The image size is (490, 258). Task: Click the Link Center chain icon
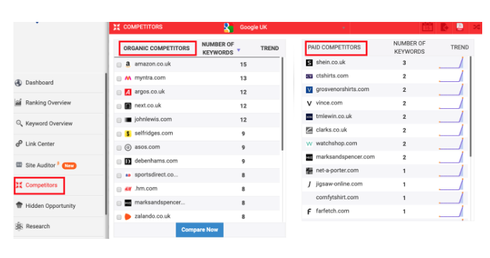pyautogui.click(x=18, y=143)
